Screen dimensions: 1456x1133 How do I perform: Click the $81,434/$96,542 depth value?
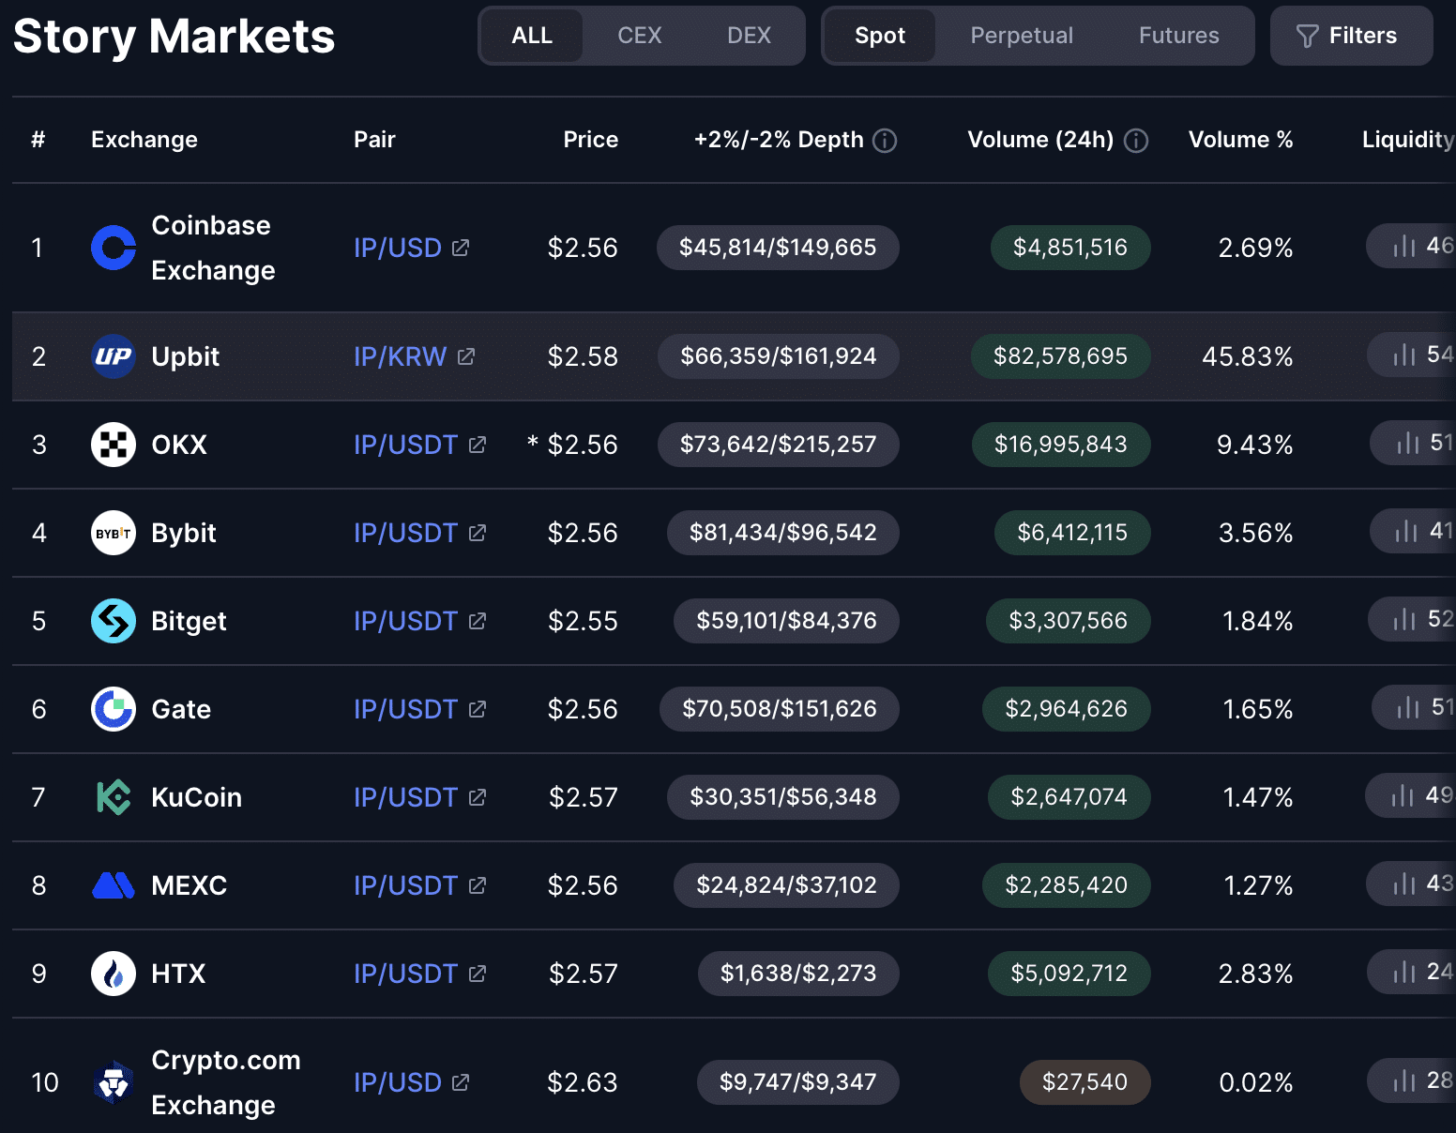tap(783, 533)
